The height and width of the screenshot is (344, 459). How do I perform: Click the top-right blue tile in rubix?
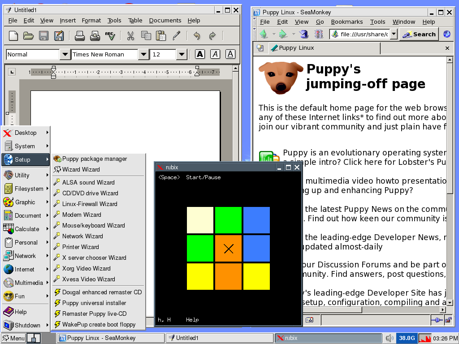256,220
